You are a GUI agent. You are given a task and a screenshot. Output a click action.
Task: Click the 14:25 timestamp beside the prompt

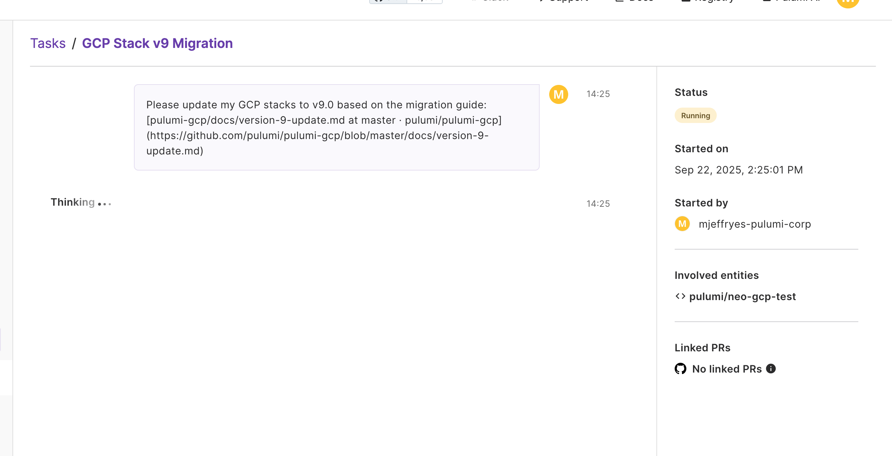(x=598, y=94)
